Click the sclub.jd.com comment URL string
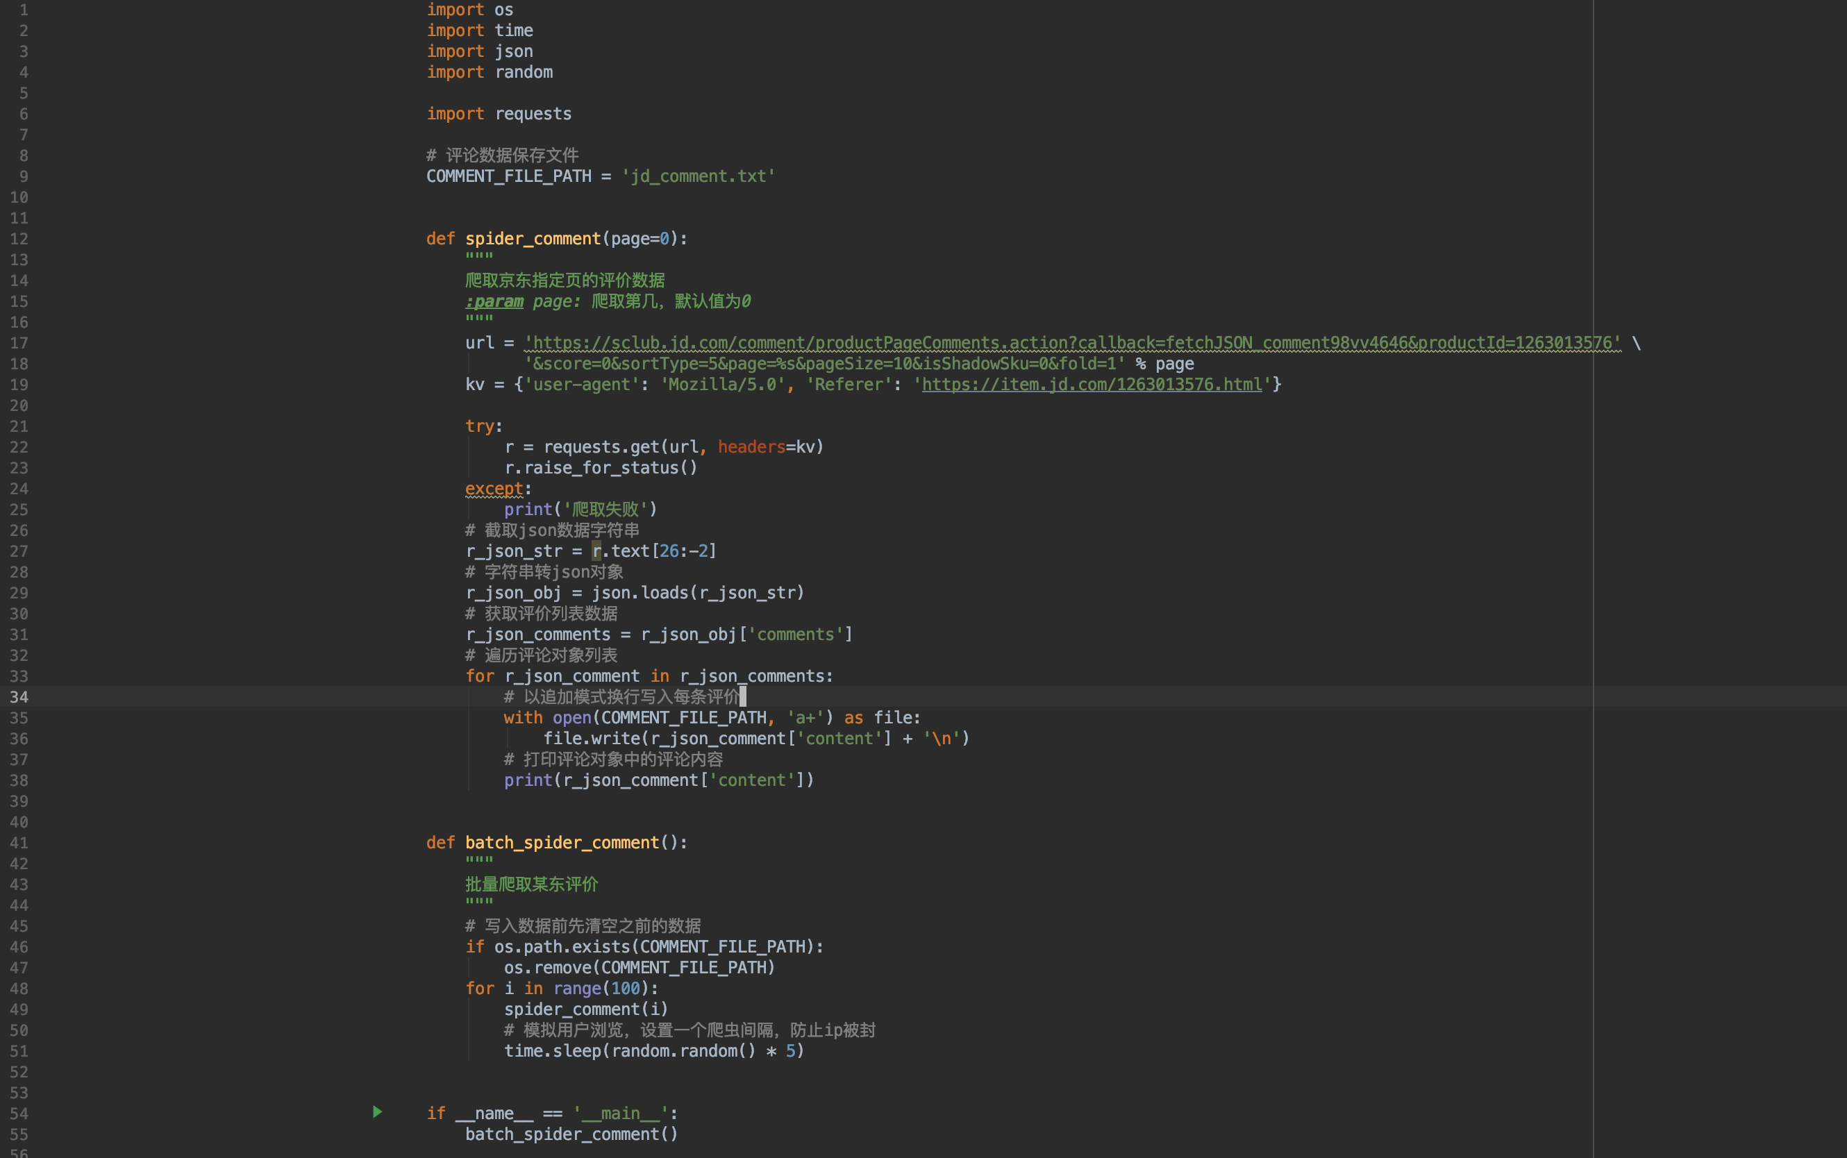The image size is (1847, 1158). coord(1072,343)
